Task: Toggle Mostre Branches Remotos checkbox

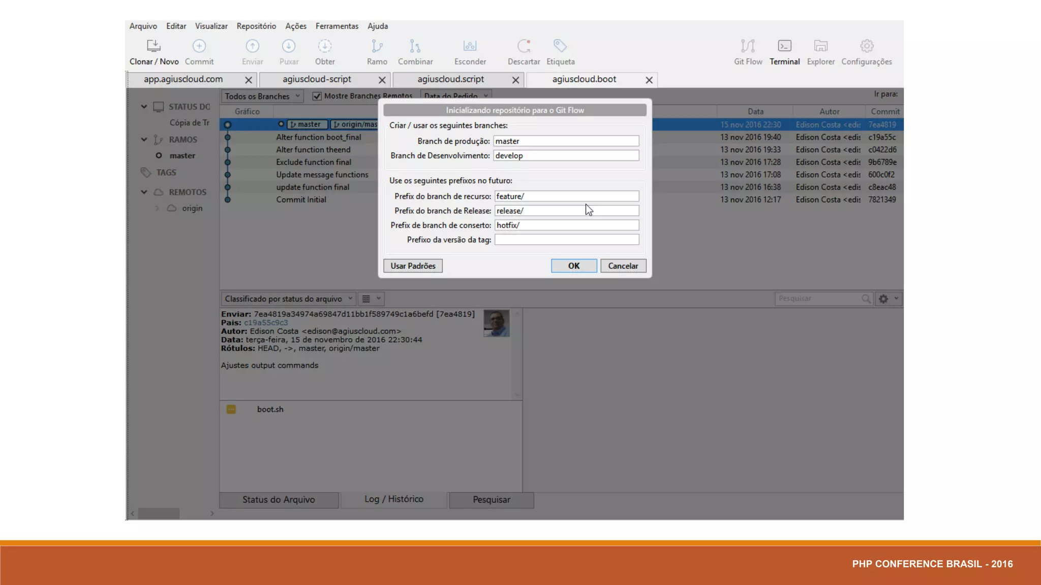Action: pyautogui.click(x=317, y=96)
